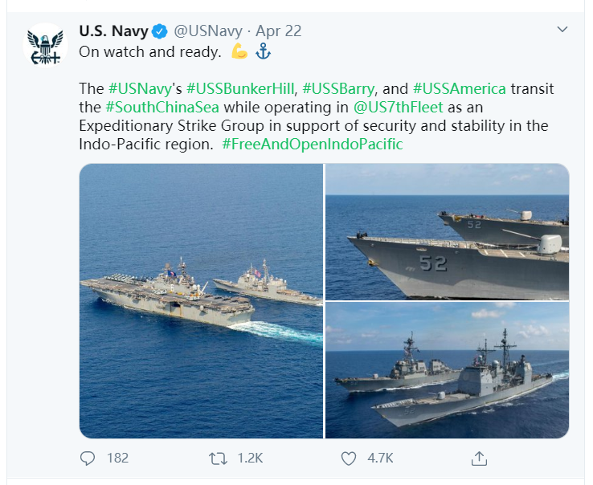Share the tweet using share icon
Screen dimensions: 593x485
(479, 459)
